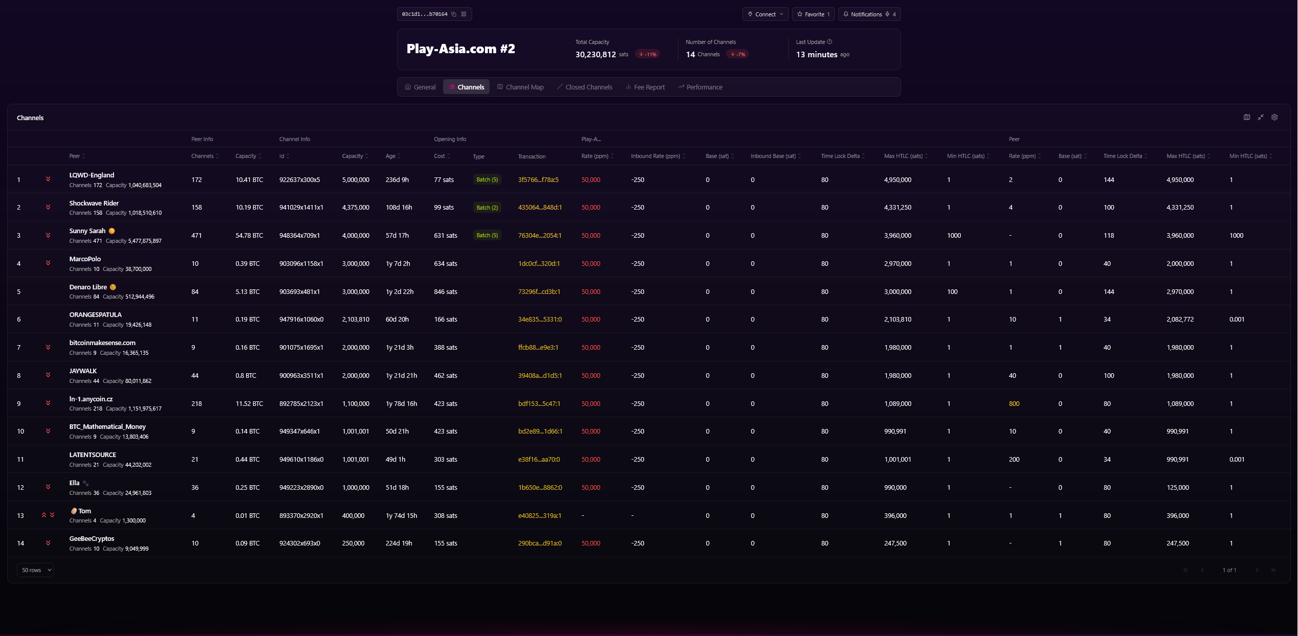The width and height of the screenshot is (1298, 636).
Task: Open Sunny Sarah peer page
Action: [87, 231]
